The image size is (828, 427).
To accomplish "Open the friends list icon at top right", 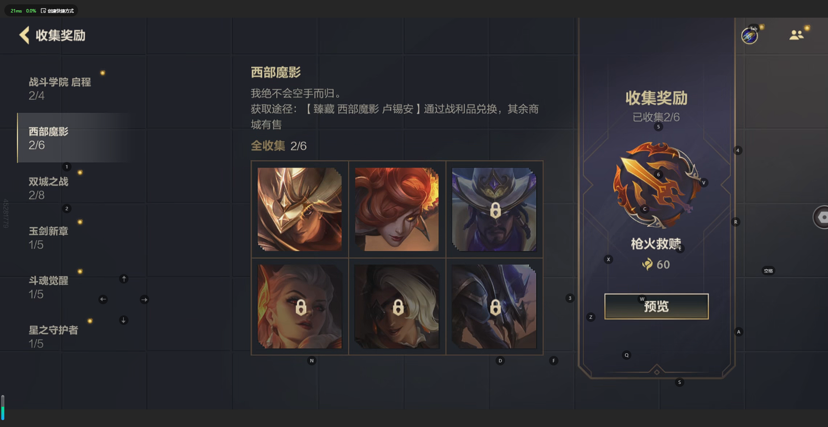I will point(796,35).
